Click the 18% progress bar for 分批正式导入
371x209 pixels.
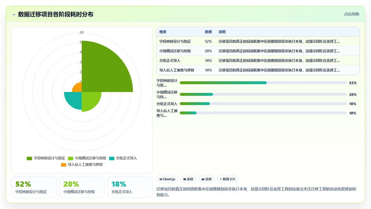click(x=263, y=104)
